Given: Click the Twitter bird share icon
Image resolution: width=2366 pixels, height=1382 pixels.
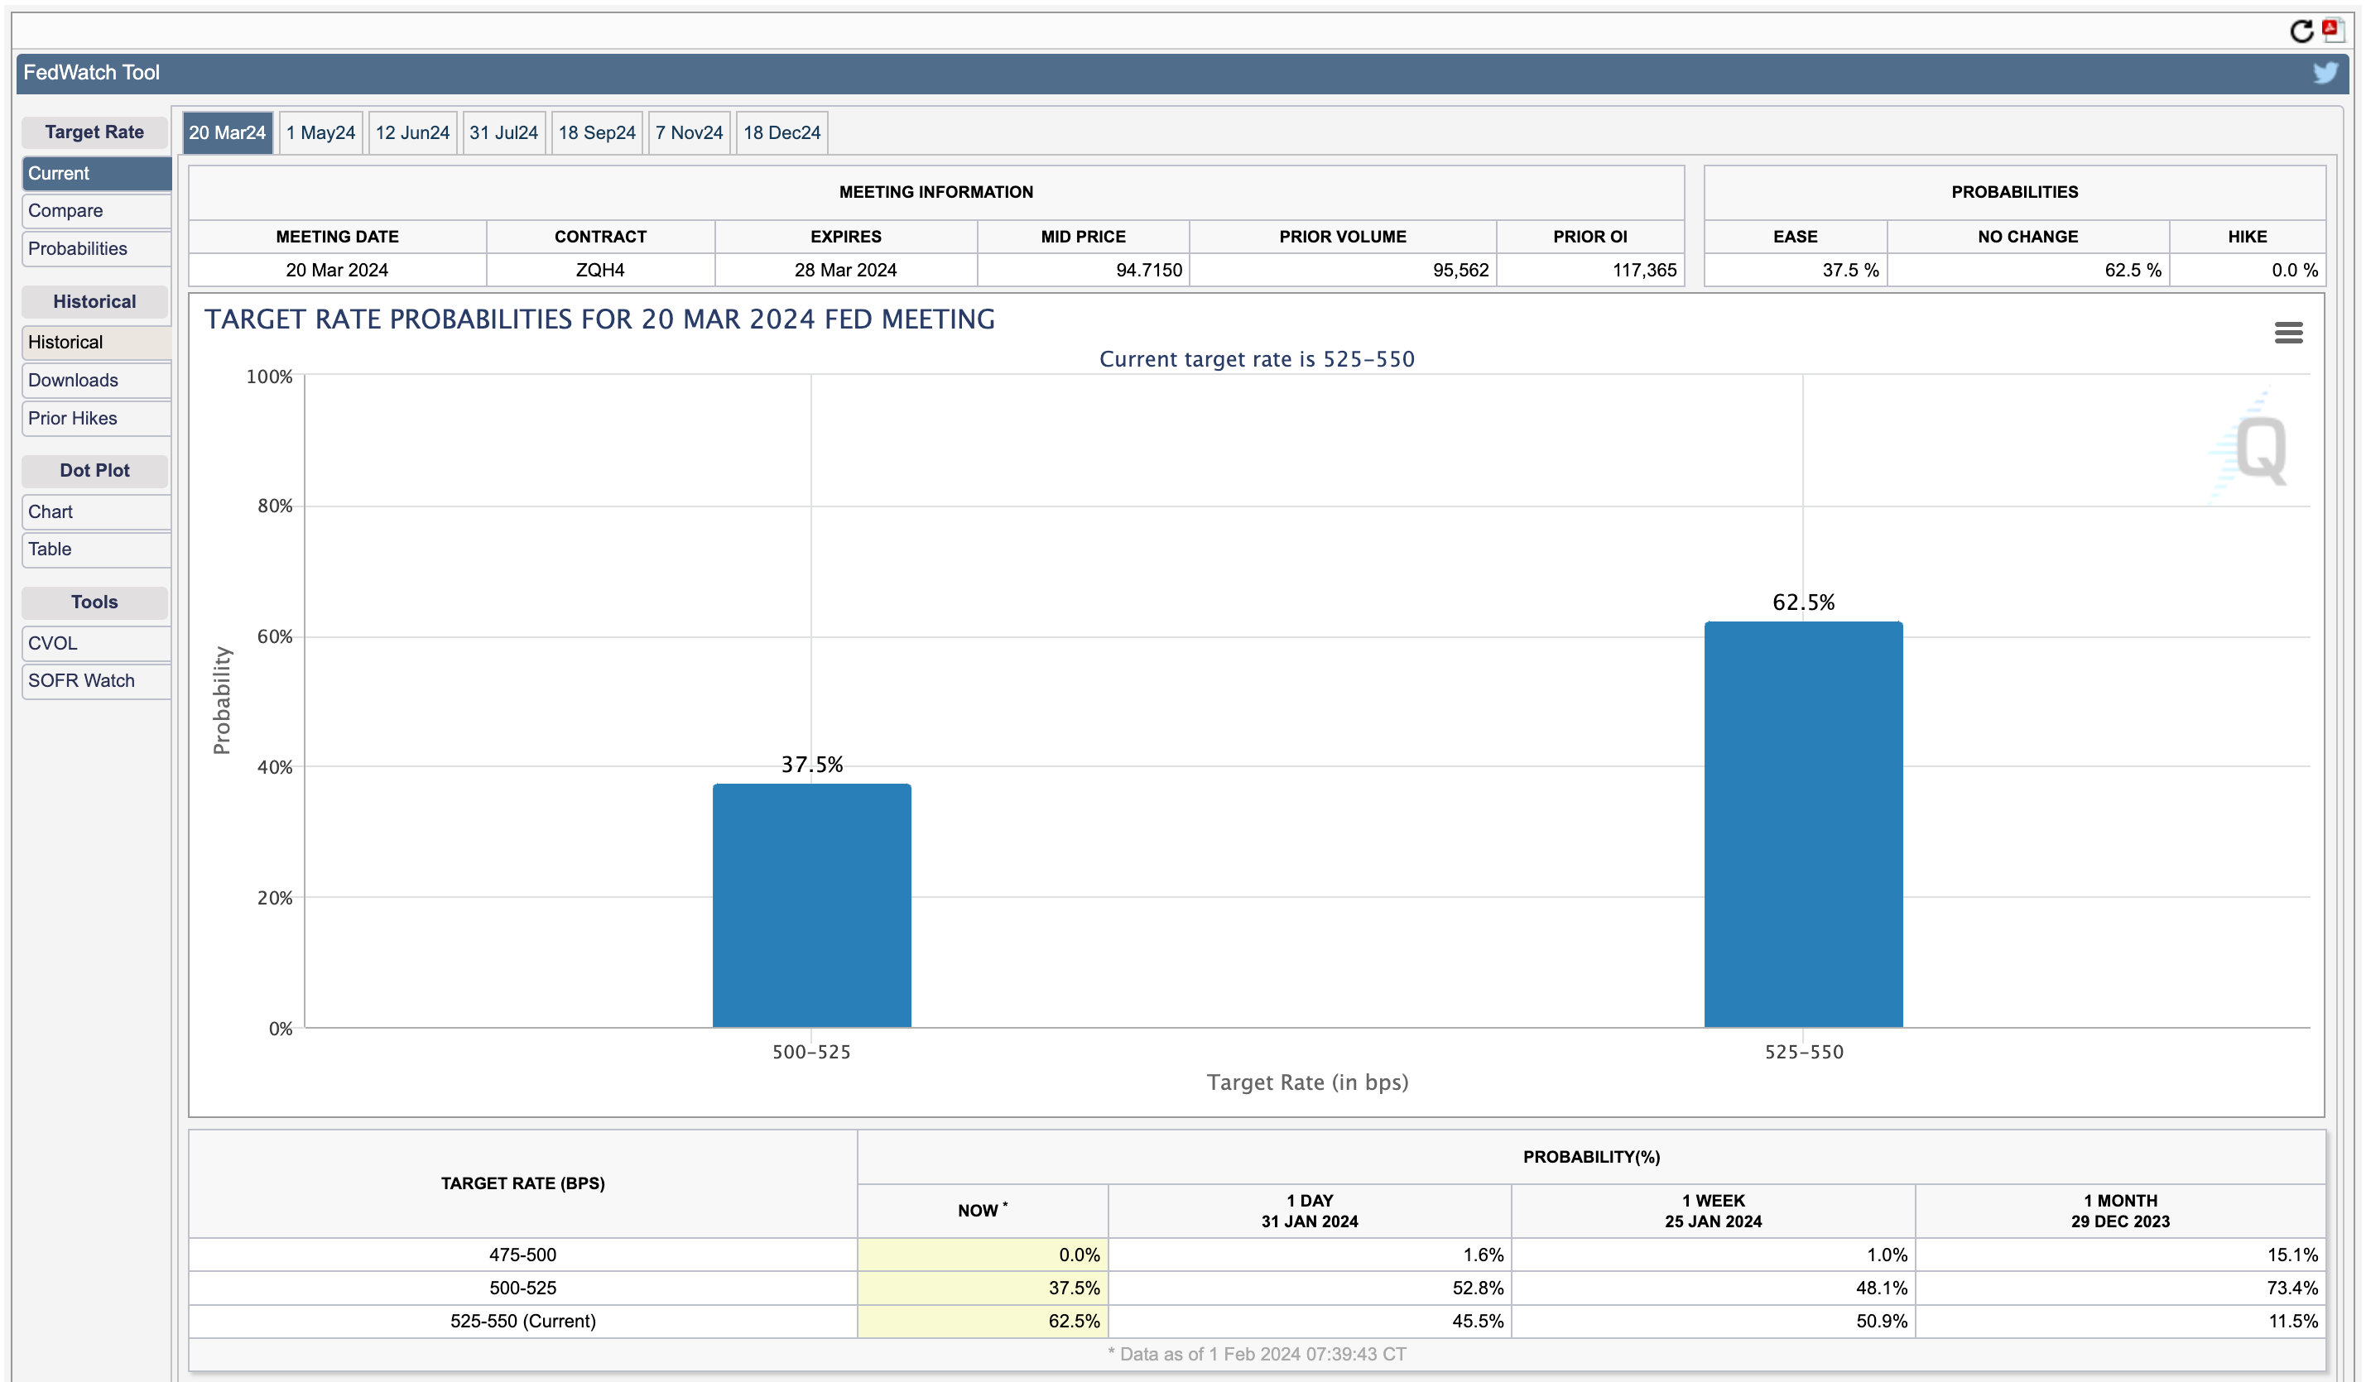Looking at the screenshot, I should pos(2325,72).
